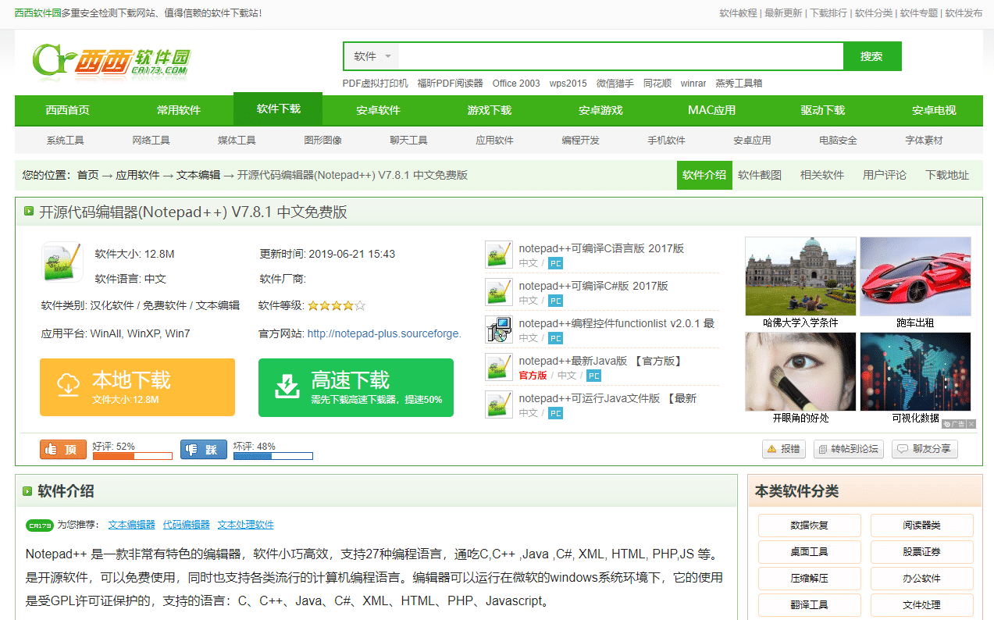Image resolution: width=994 pixels, height=620 pixels.
Task: Open the 软件 search category dropdown
Action: [370, 55]
